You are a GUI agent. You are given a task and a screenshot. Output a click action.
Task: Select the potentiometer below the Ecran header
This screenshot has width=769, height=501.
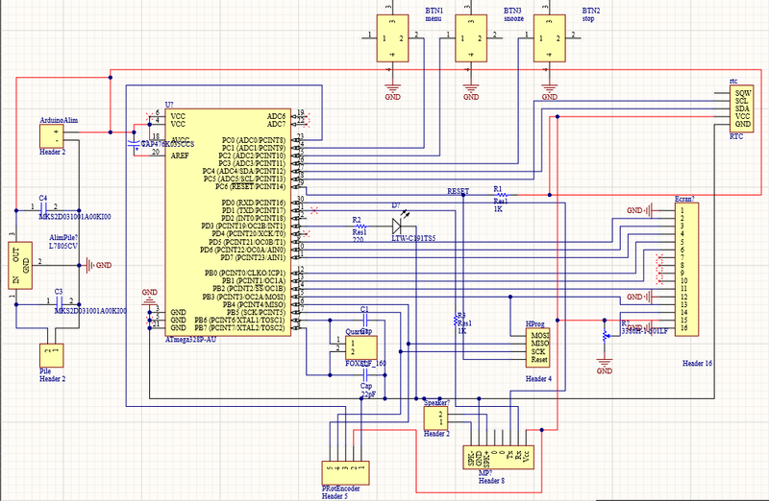(x=604, y=335)
